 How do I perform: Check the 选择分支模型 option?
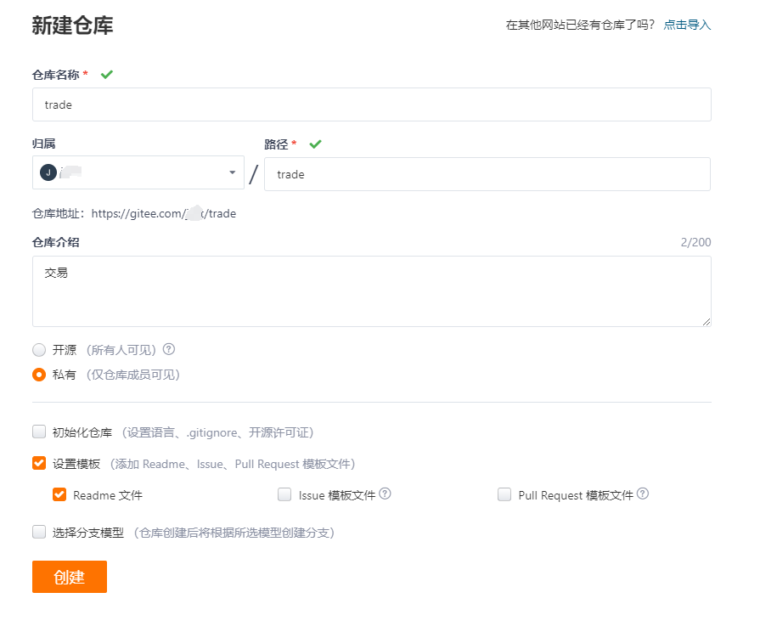click(38, 532)
